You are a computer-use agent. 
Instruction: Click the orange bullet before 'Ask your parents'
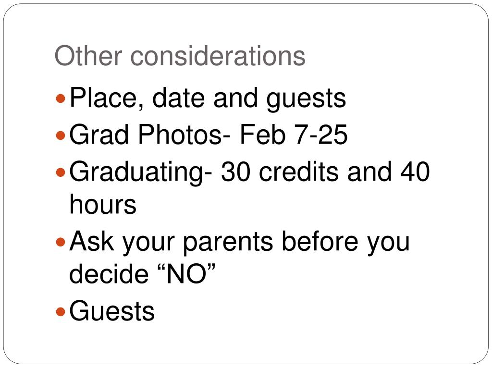[x=60, y=242]
